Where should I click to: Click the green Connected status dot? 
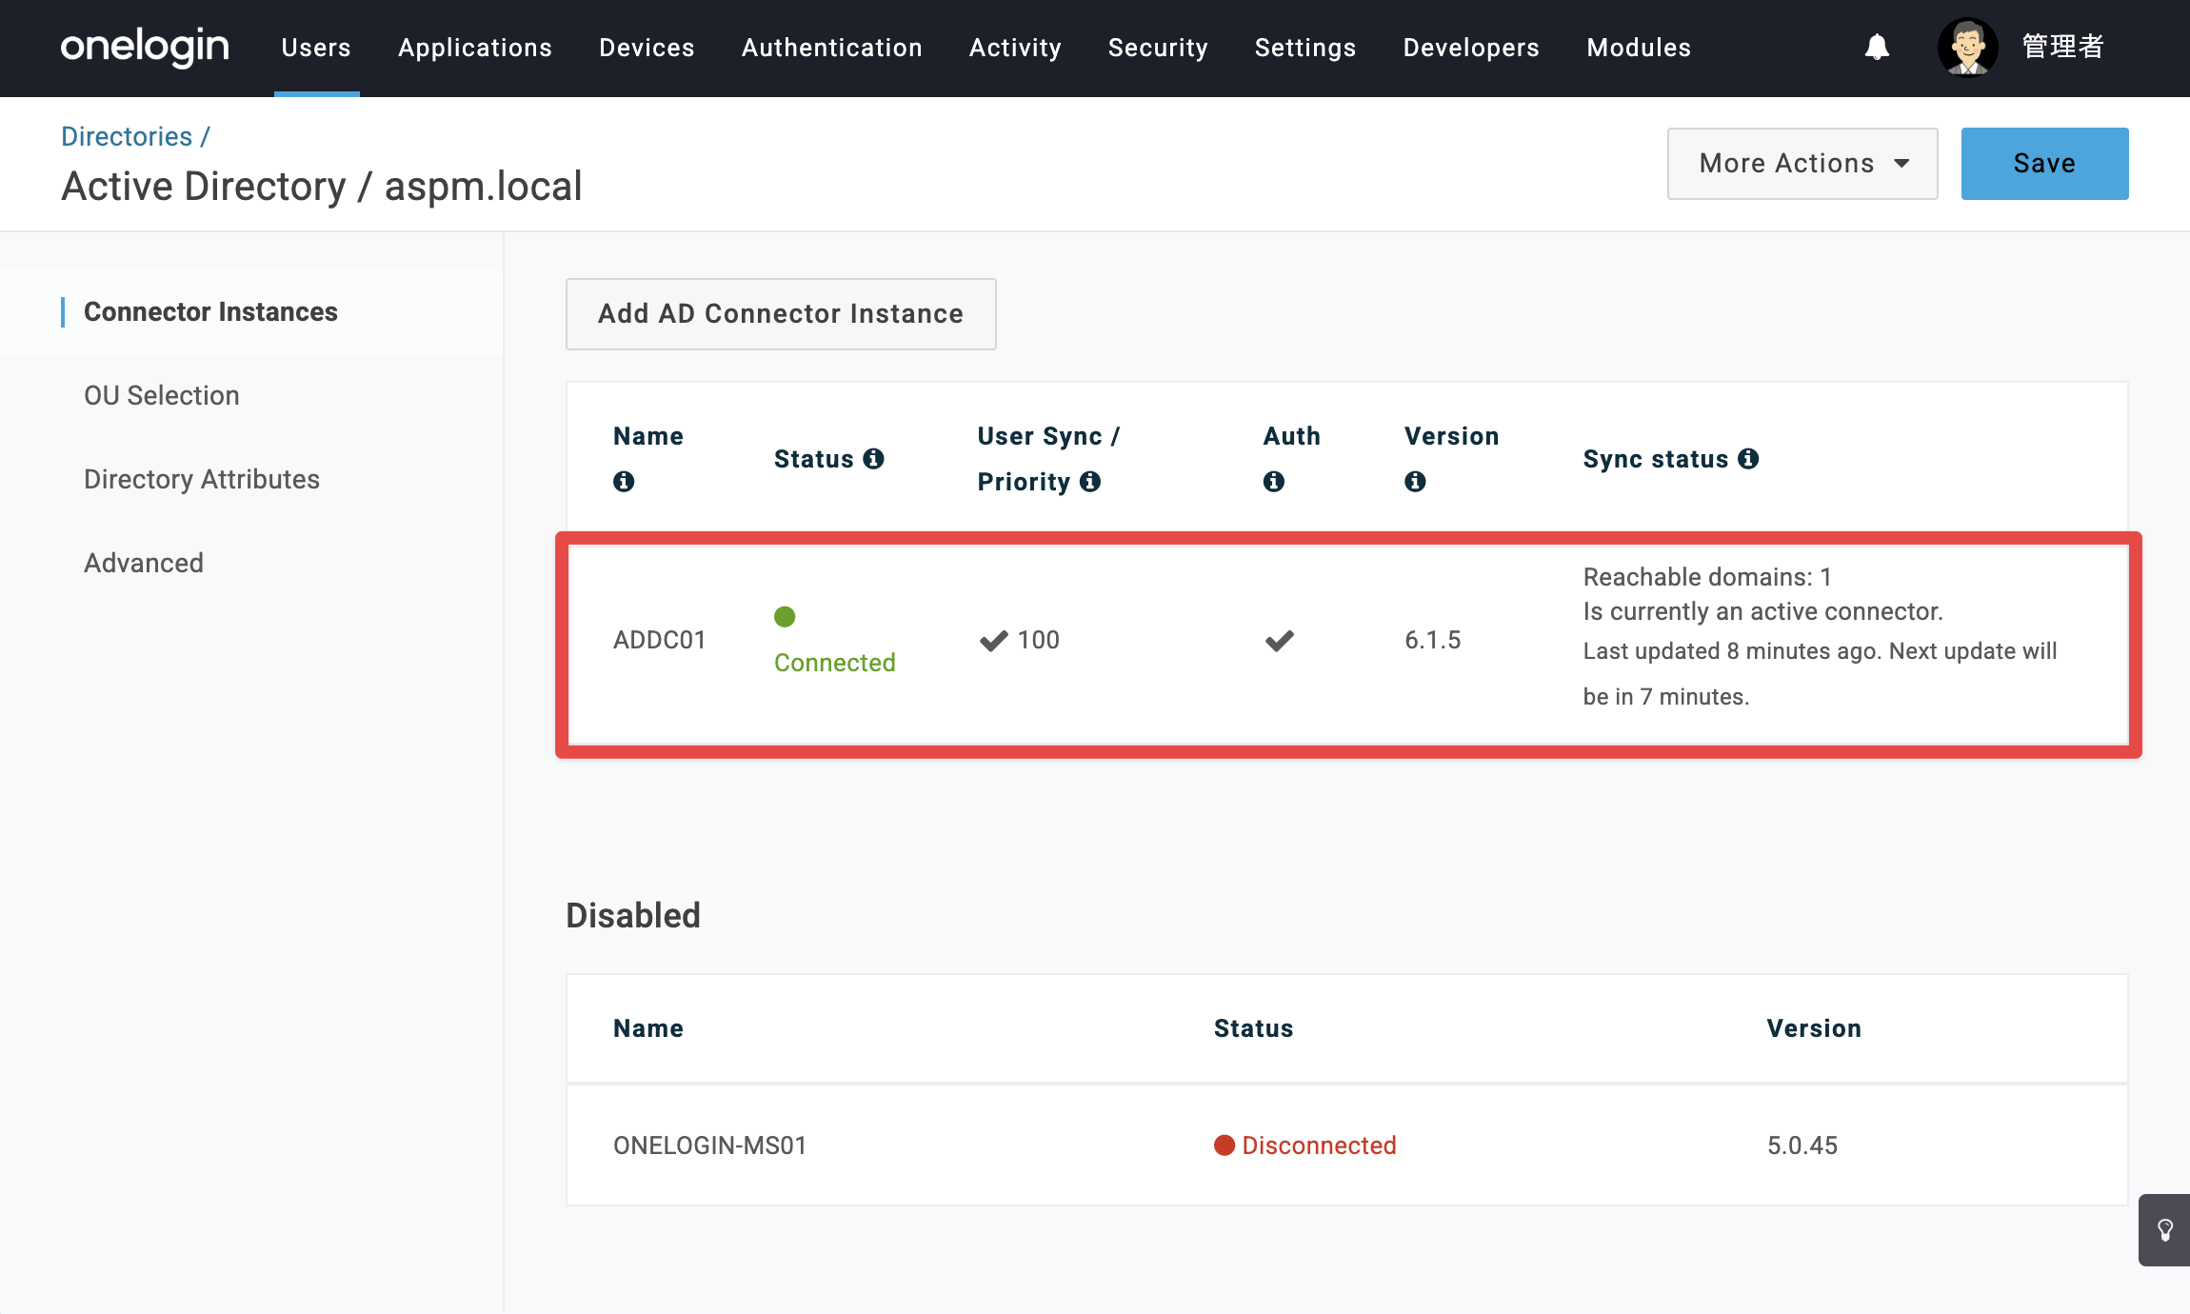pos(785,617)
